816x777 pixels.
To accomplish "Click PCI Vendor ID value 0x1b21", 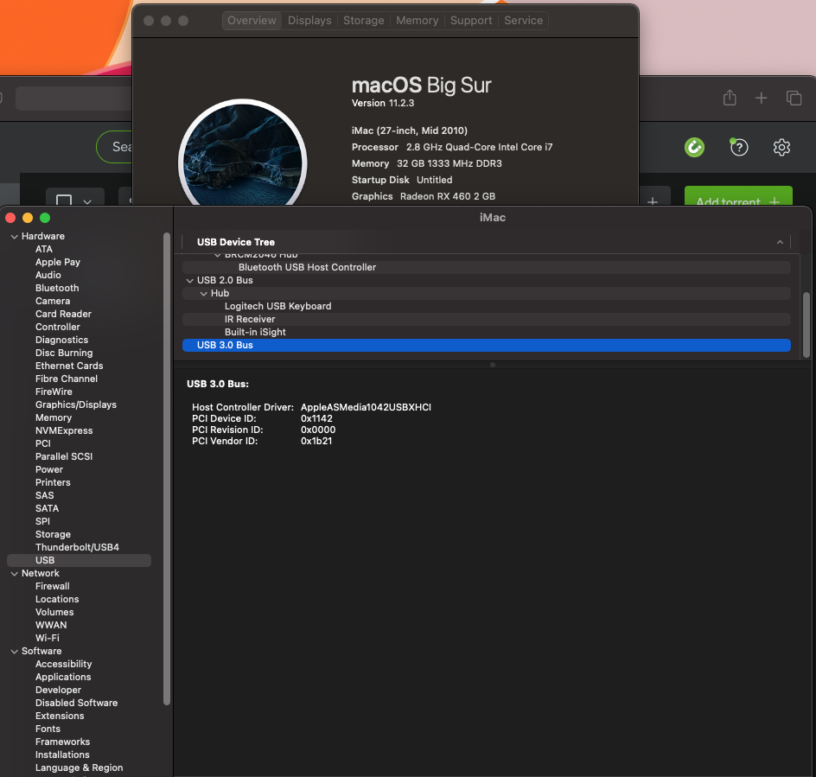I will point(316,441).
